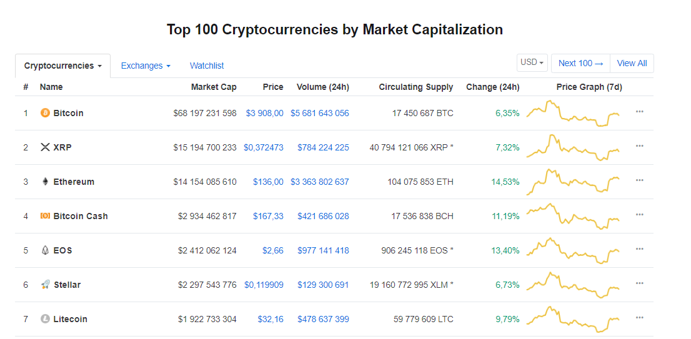The image size is (691, 339).
Task: Sort by Market Cap column header
Action: (x=214, y=87)
